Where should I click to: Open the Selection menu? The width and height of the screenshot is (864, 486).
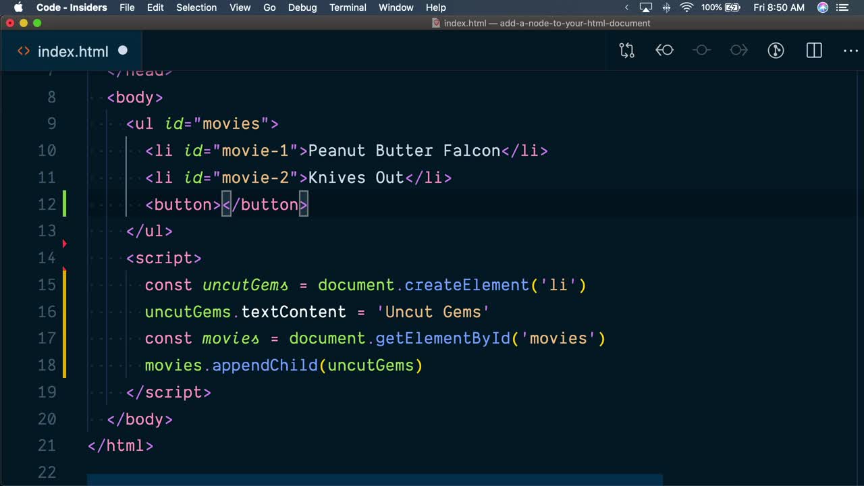tap(196, 7)
